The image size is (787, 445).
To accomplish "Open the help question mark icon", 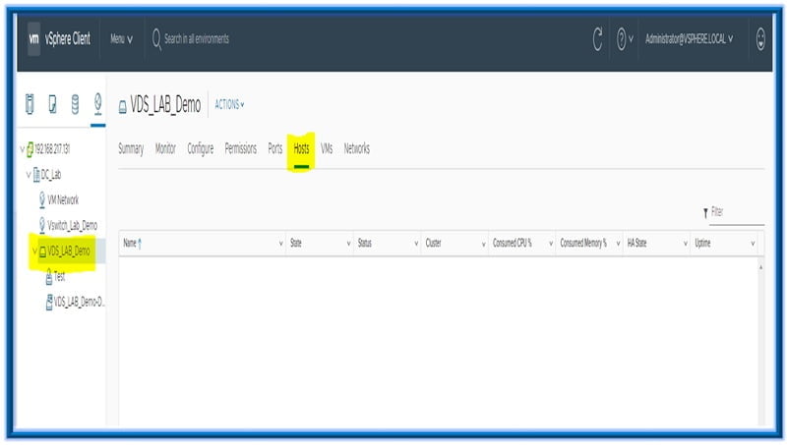I will (622, 39).
